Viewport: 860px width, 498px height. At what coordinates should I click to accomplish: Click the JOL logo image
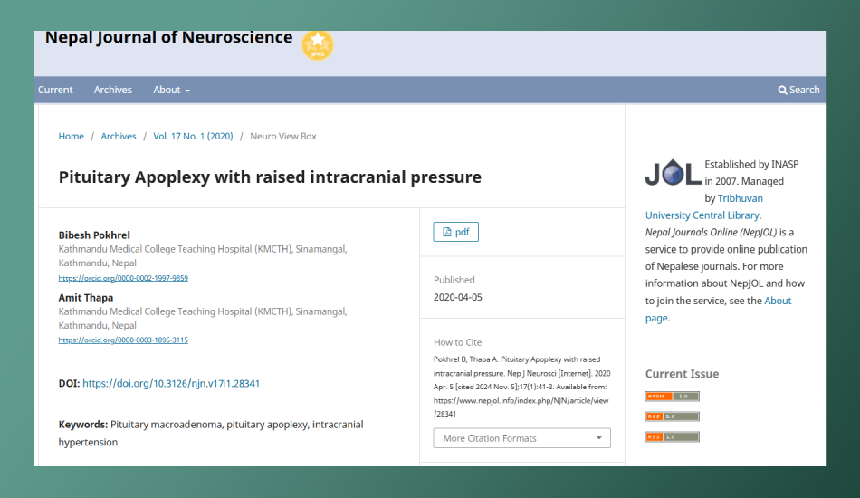(673, 173)
